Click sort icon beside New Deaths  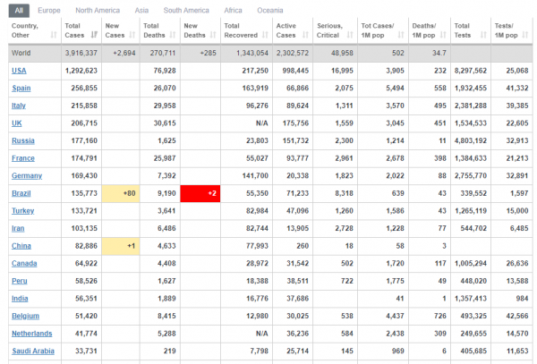213,35
